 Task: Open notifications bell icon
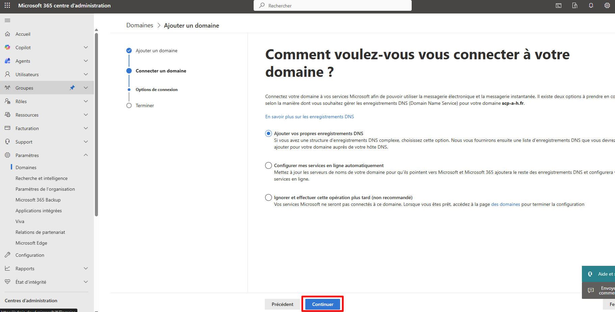tap(591, 5)
